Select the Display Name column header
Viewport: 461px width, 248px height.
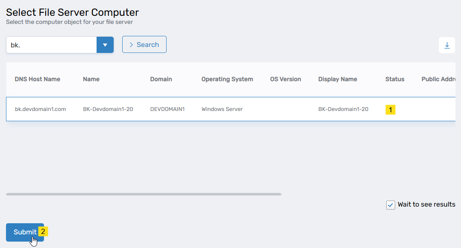[338, 79]
